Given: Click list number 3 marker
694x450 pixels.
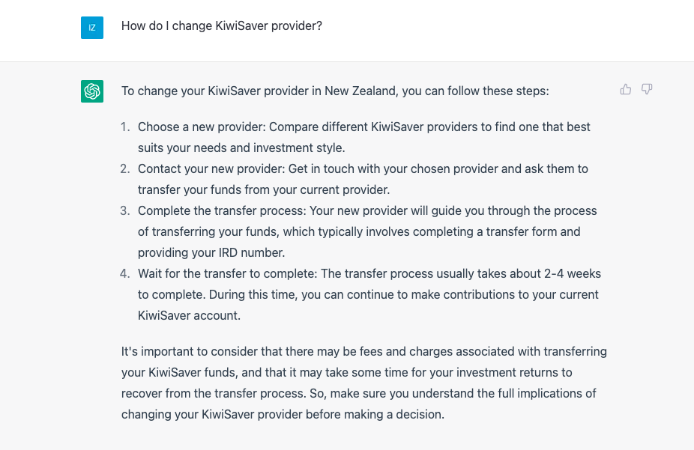Looking at the screenshot, I should click(x=125, y=211).
